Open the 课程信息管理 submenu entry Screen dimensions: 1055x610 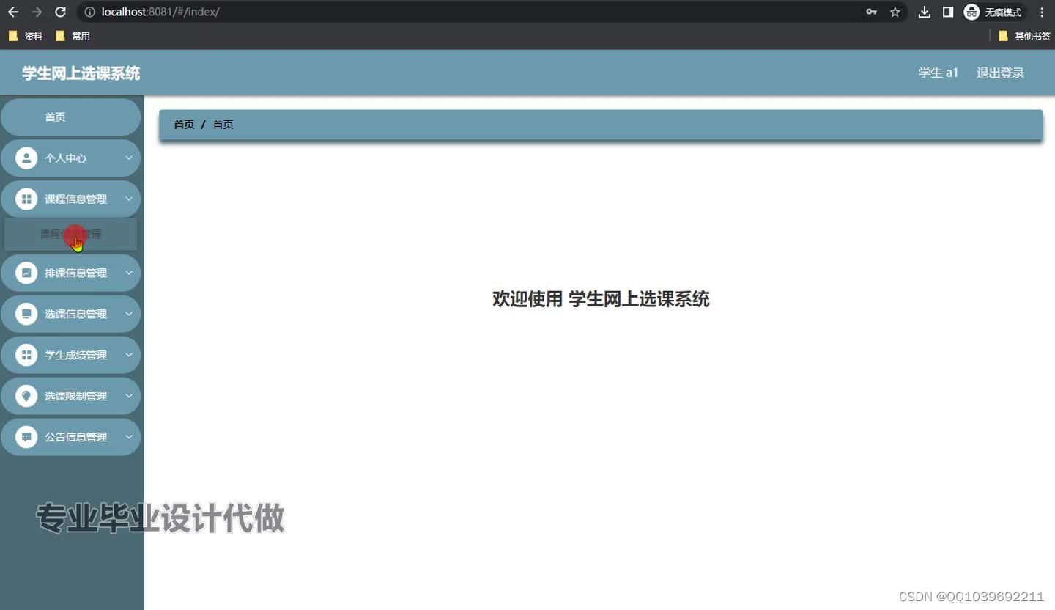click(x=70, y=235)
